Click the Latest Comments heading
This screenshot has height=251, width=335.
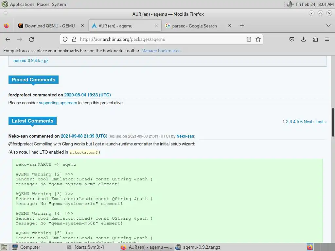(32, 121)
